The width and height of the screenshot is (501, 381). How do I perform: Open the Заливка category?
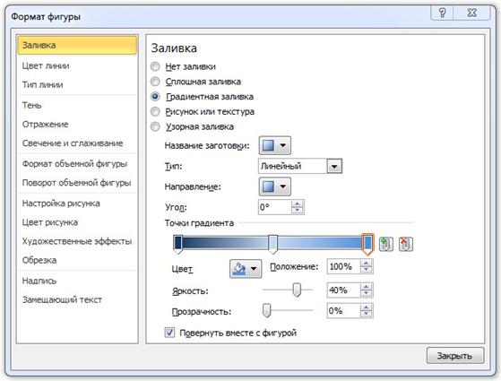tap(77, 45)
